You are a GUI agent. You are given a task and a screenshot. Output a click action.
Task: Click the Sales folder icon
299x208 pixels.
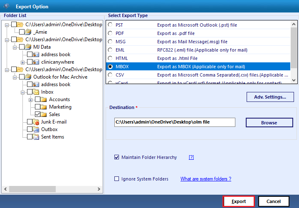(44, 114)
